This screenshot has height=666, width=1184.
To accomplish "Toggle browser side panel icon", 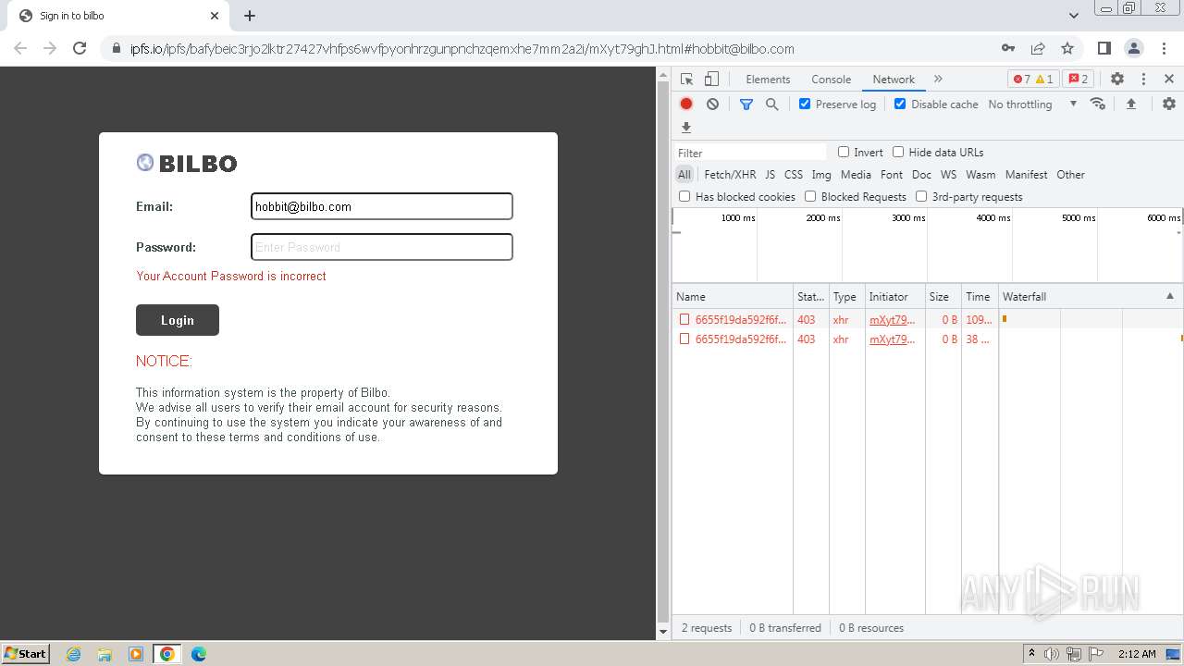I will [x=1104, y=48].
